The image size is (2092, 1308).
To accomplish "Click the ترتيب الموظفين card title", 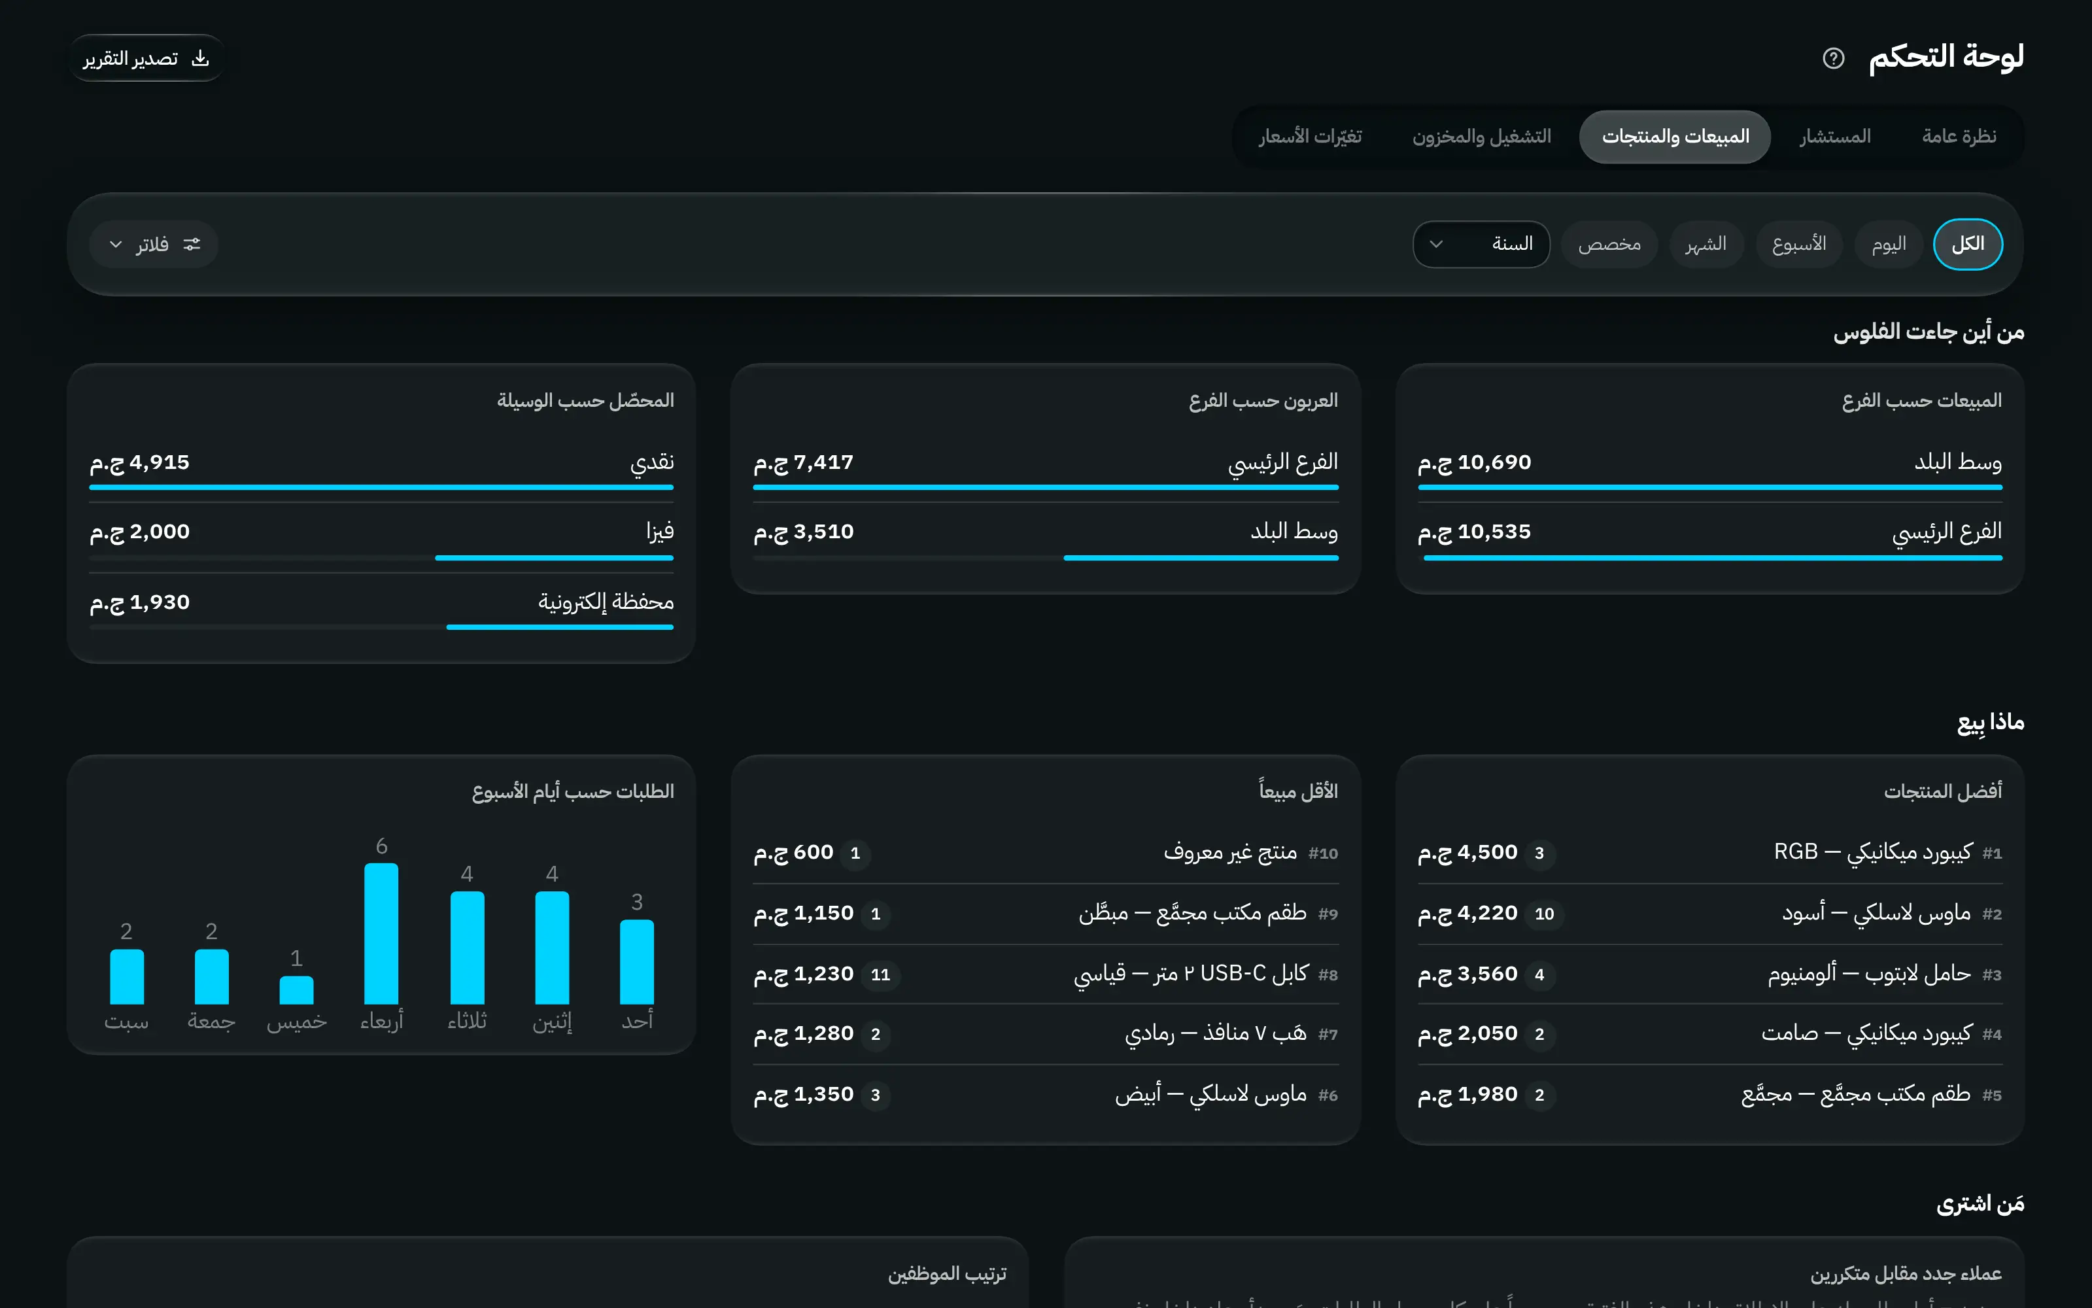I will 947,1274.
